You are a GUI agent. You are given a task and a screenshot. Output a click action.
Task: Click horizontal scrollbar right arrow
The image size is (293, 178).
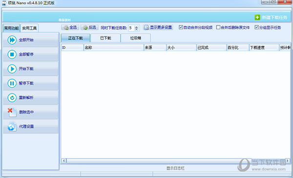pos(288,160)
